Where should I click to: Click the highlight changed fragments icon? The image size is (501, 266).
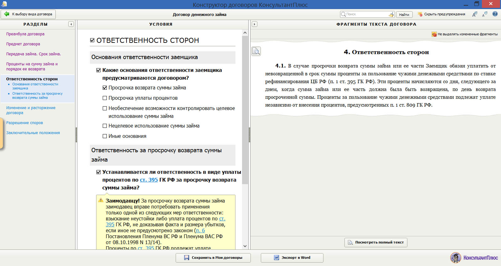pos(434,34)
